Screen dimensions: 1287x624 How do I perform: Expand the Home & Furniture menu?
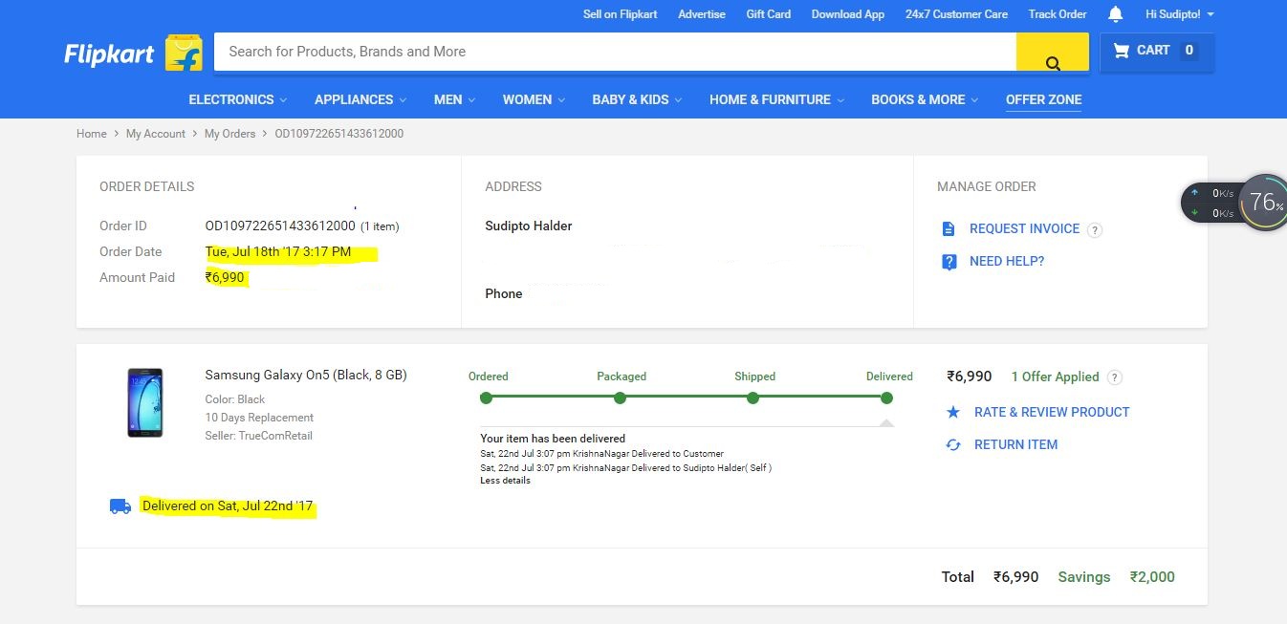click(776, 99)
